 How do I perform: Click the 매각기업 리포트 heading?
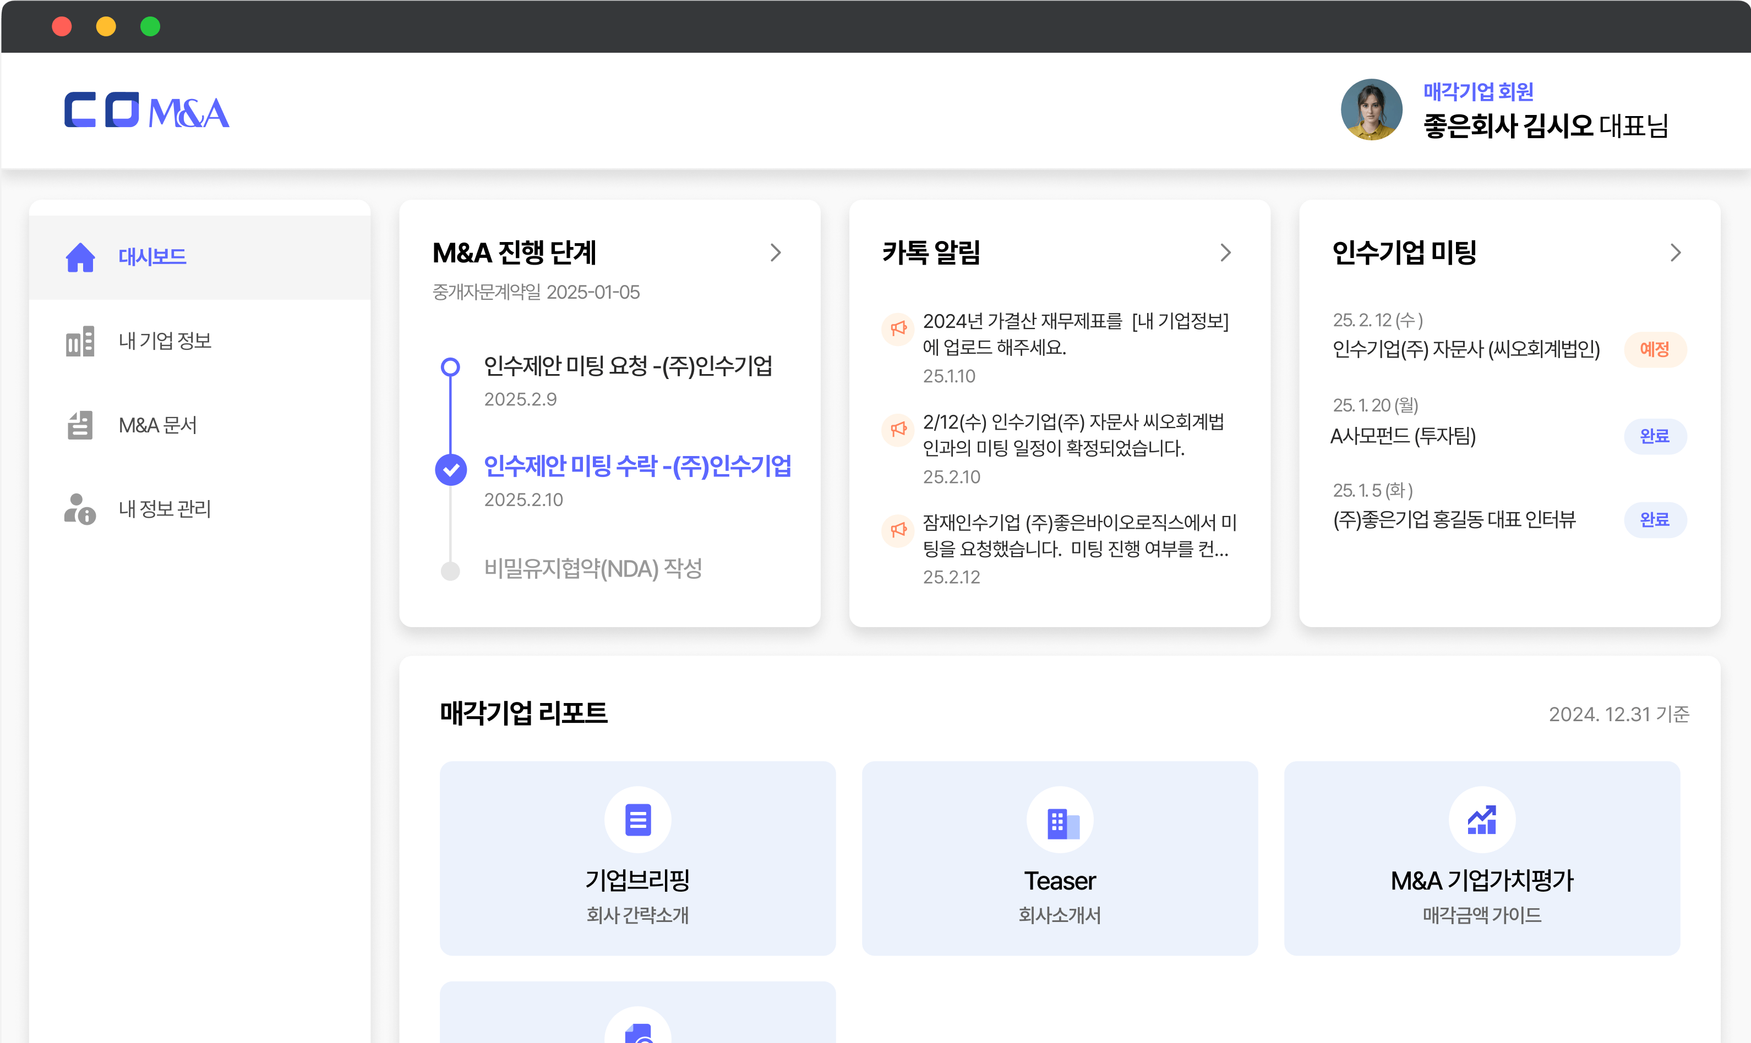coord(524,713)
